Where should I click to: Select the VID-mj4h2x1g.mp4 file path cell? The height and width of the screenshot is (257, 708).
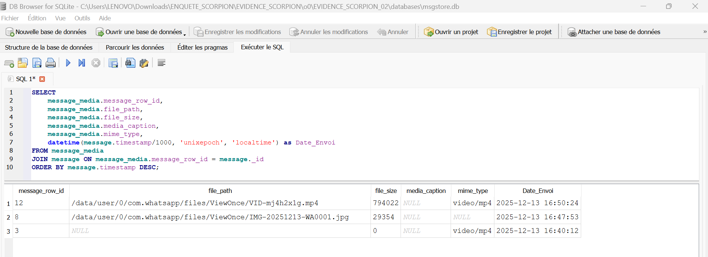220,203
